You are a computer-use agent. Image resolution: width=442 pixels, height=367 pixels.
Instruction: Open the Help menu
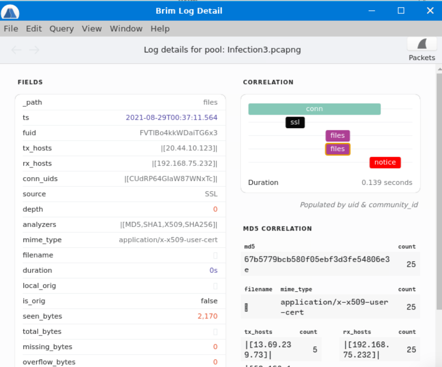point(160,29)
